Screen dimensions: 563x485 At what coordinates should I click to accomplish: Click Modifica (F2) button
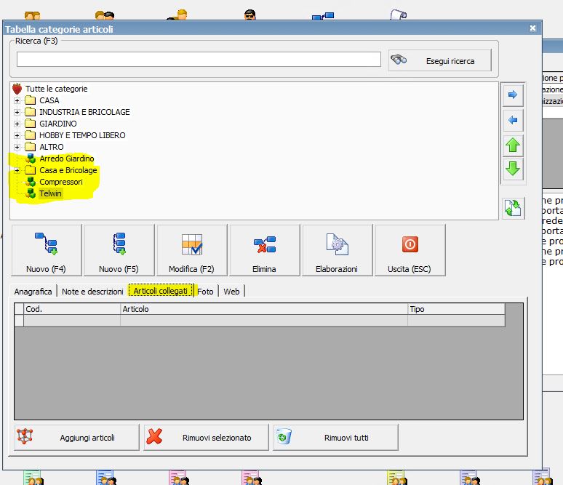tap(192, 250)
